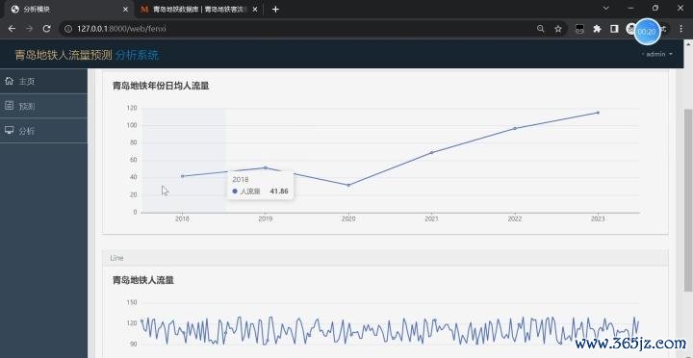This screenshot has height=358, width=693.
Task: Open the admin user dropdown
Action: click(x=656, y=54)
